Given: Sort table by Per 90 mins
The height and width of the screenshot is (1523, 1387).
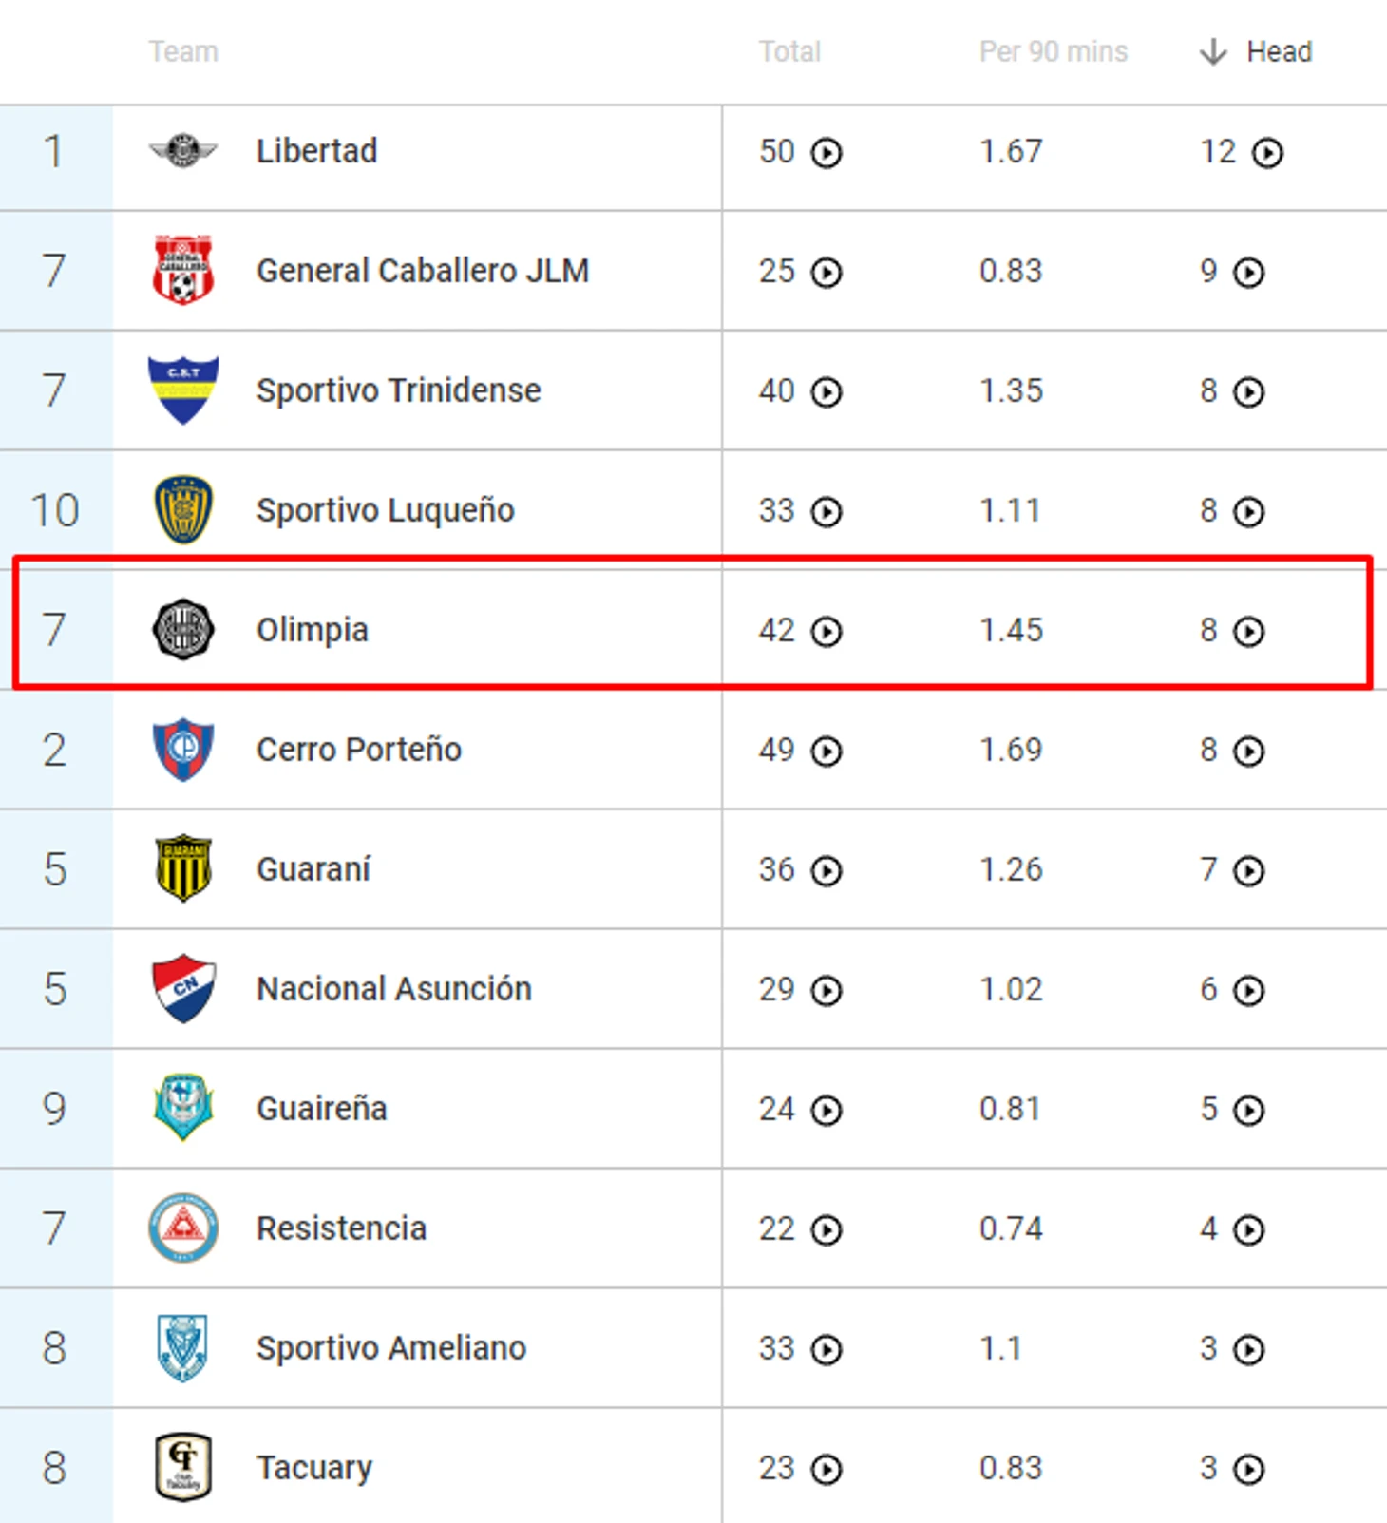Looking at the screenshot, I should (x=1054, y=51).
